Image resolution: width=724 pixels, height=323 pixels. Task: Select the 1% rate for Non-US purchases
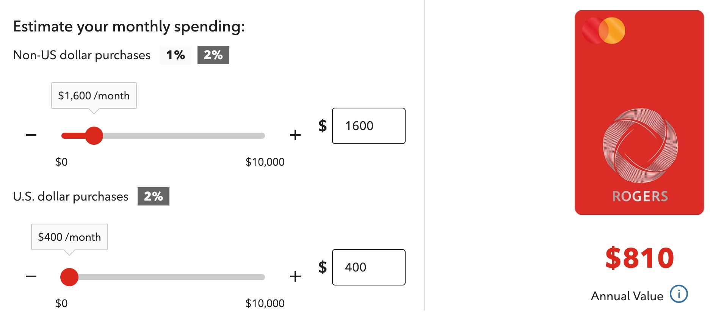pyautogui.click(x=175, y=55)
